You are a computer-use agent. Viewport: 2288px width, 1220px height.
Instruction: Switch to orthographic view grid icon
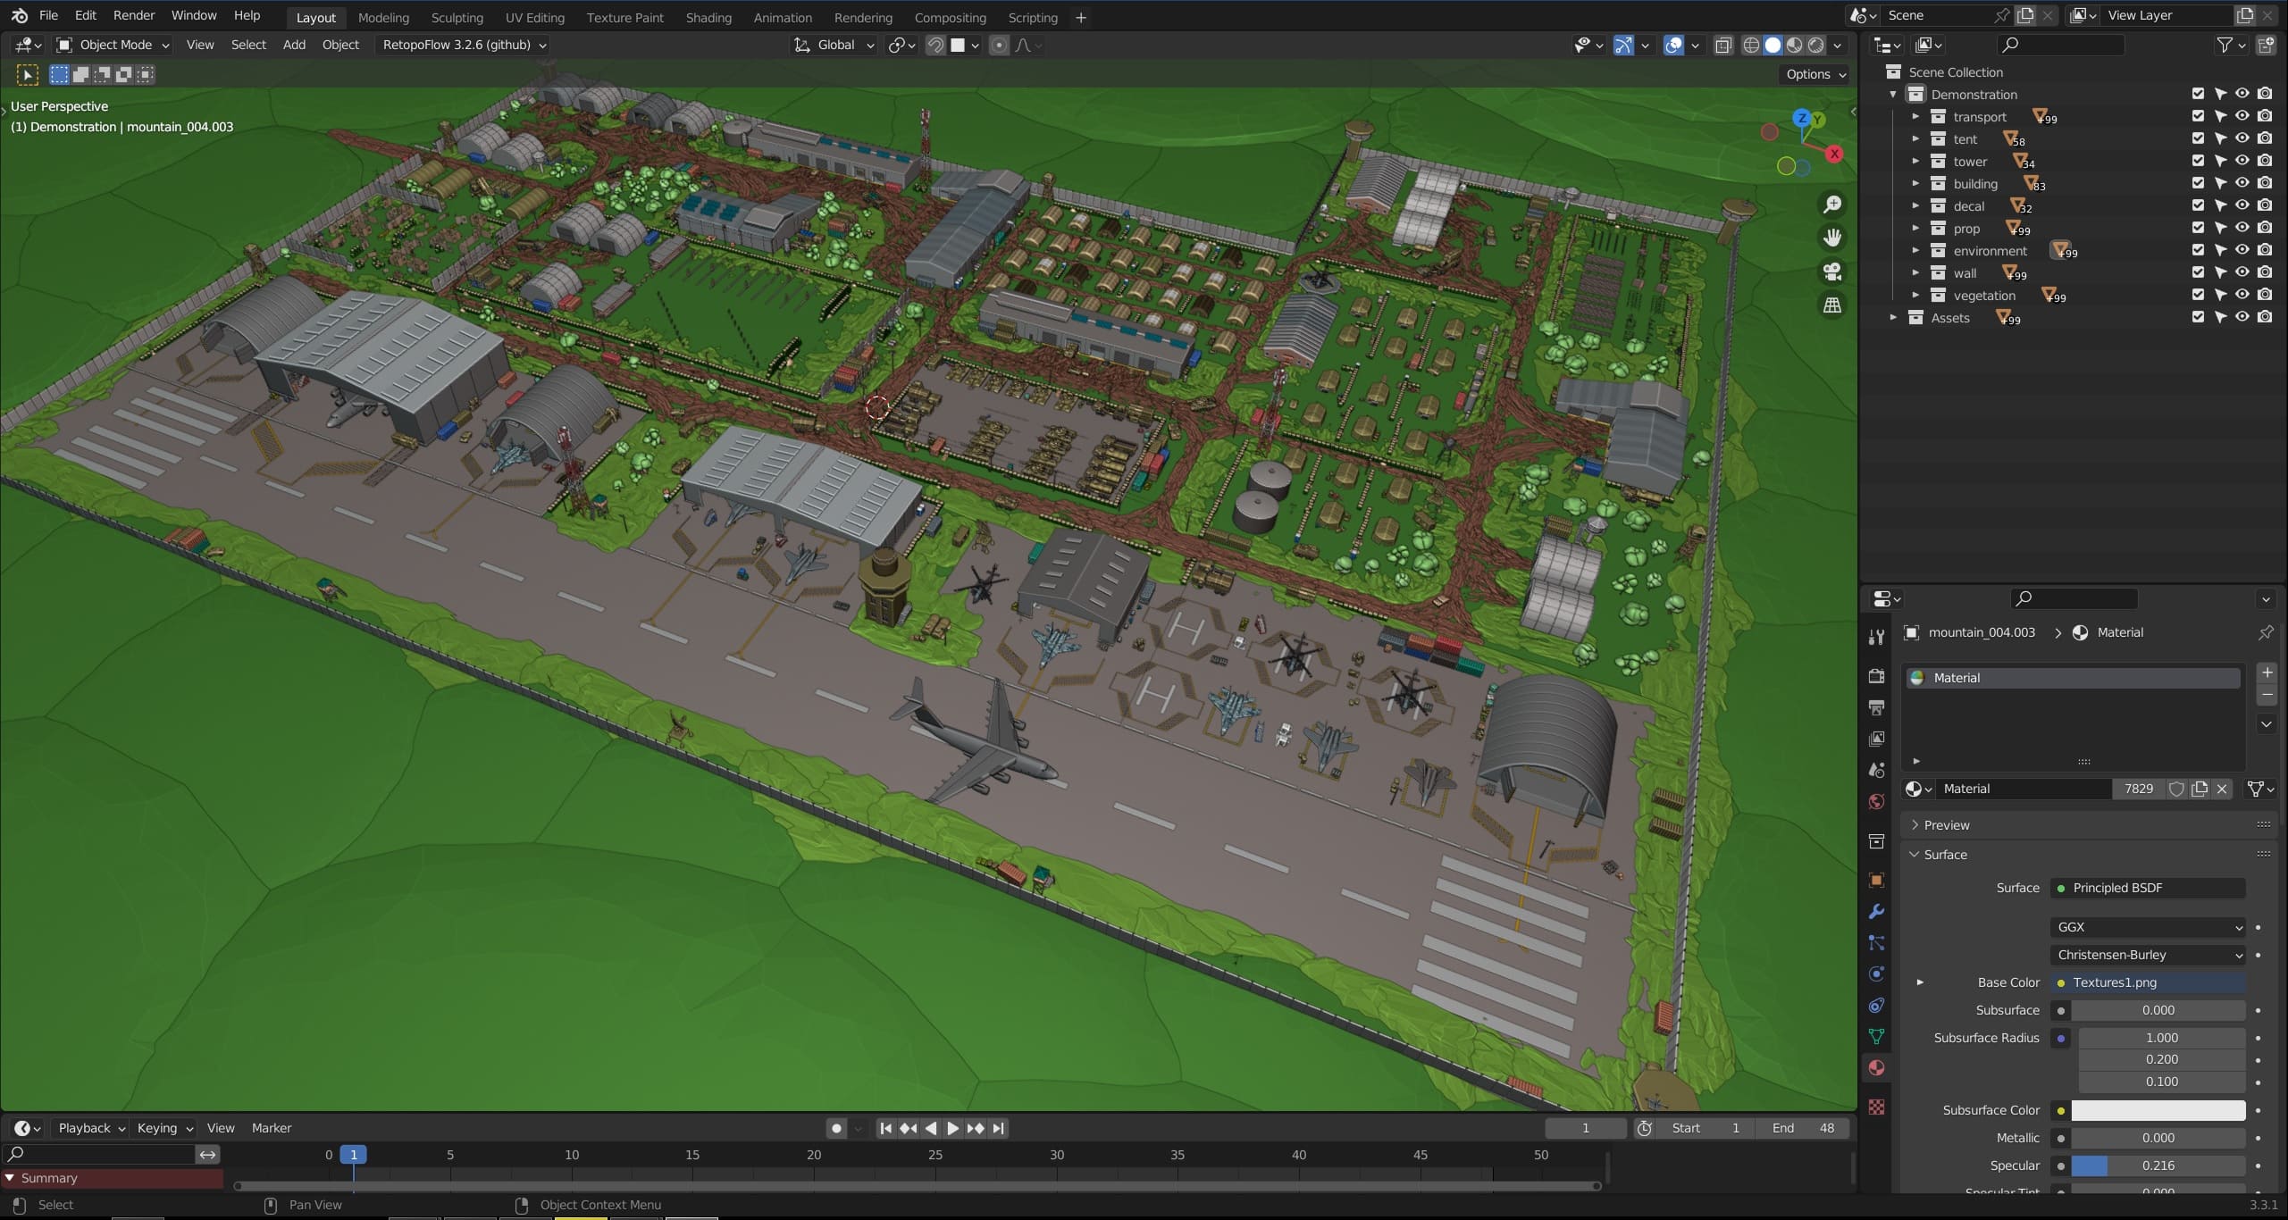[x=1832, y=305]
